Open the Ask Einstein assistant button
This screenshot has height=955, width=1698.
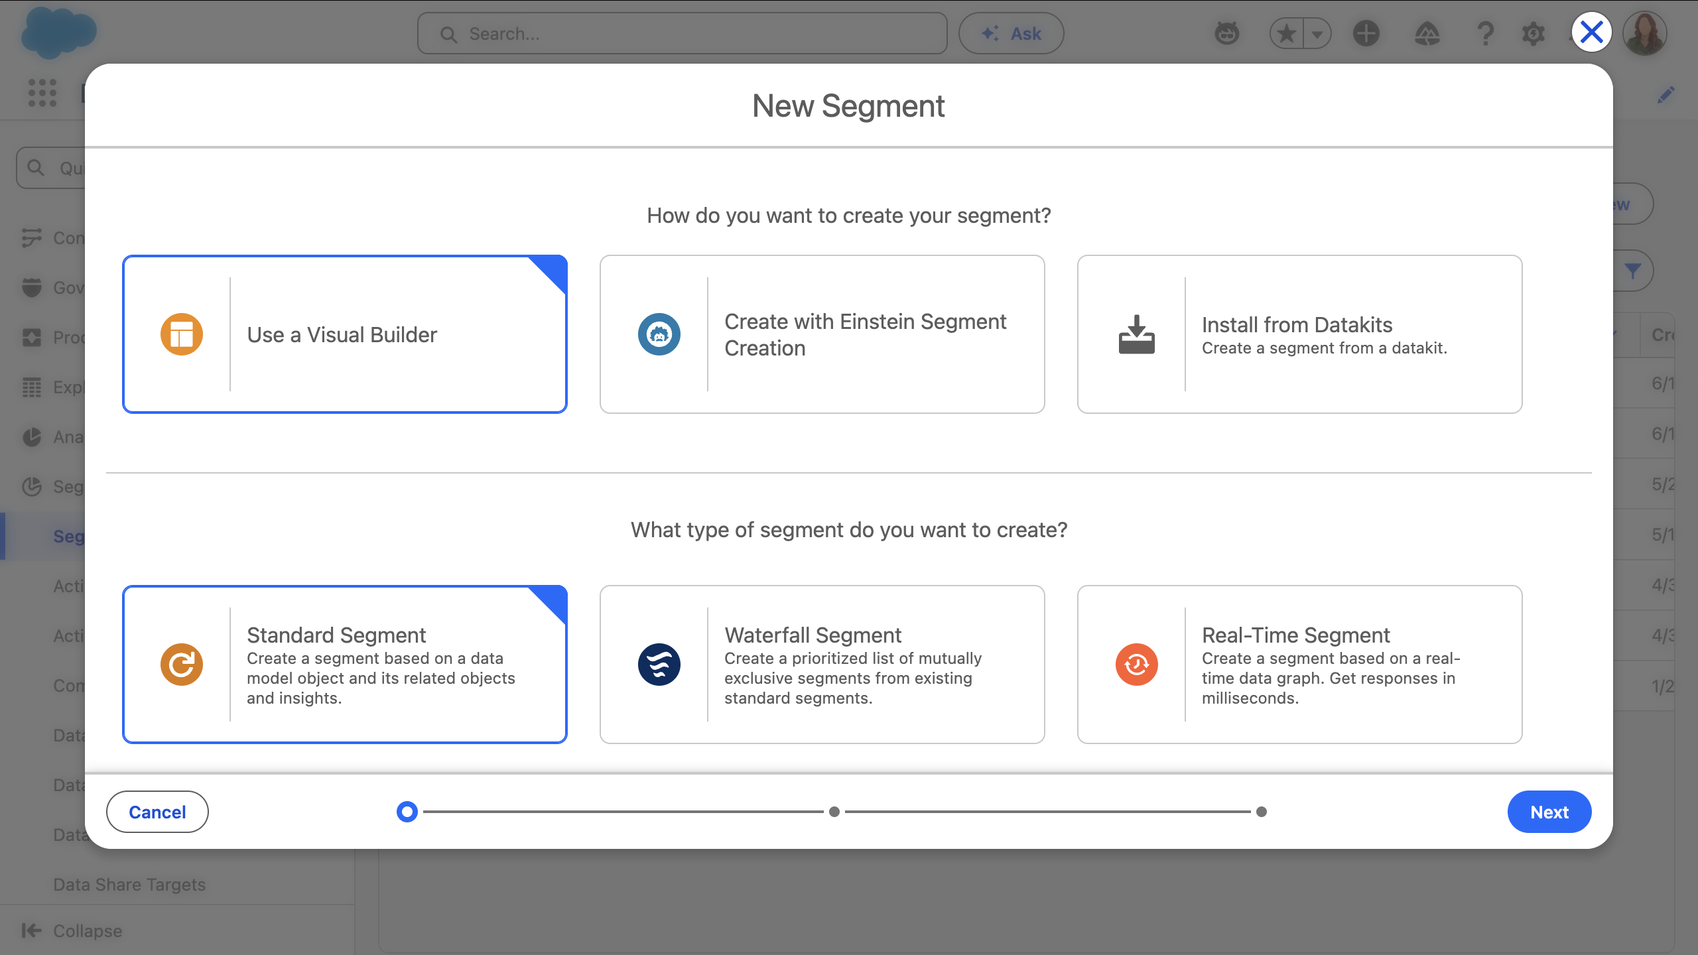[1011, 33]
